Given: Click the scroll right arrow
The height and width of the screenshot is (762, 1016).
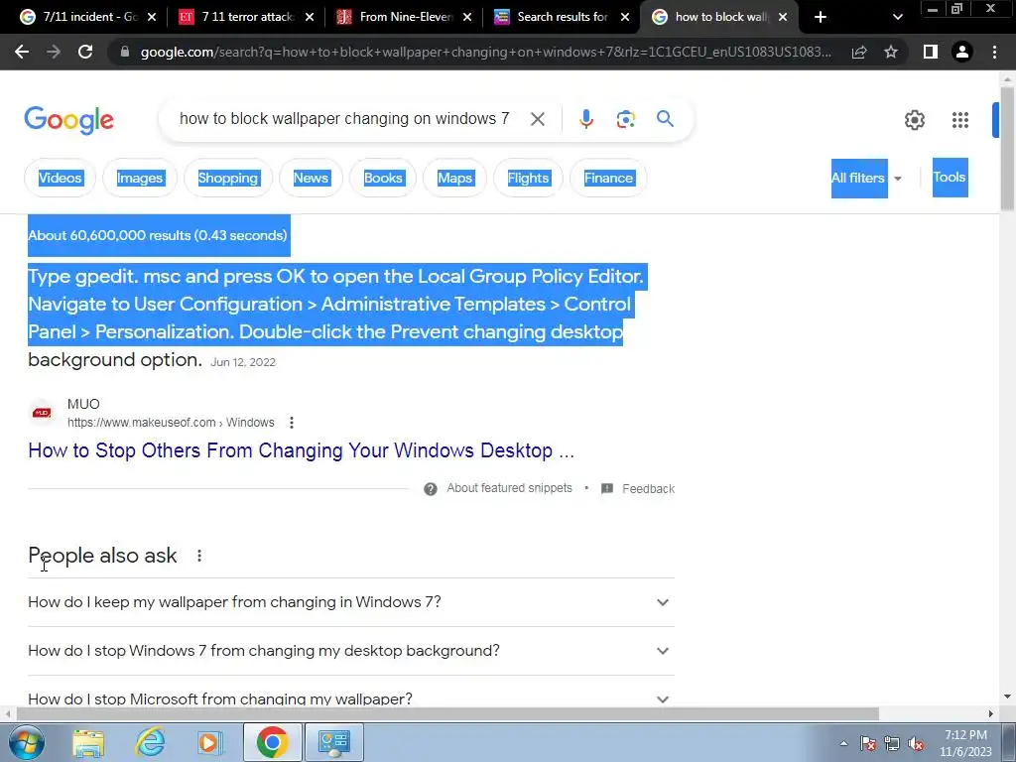Looking at the screenshot, I should (991, 713).
